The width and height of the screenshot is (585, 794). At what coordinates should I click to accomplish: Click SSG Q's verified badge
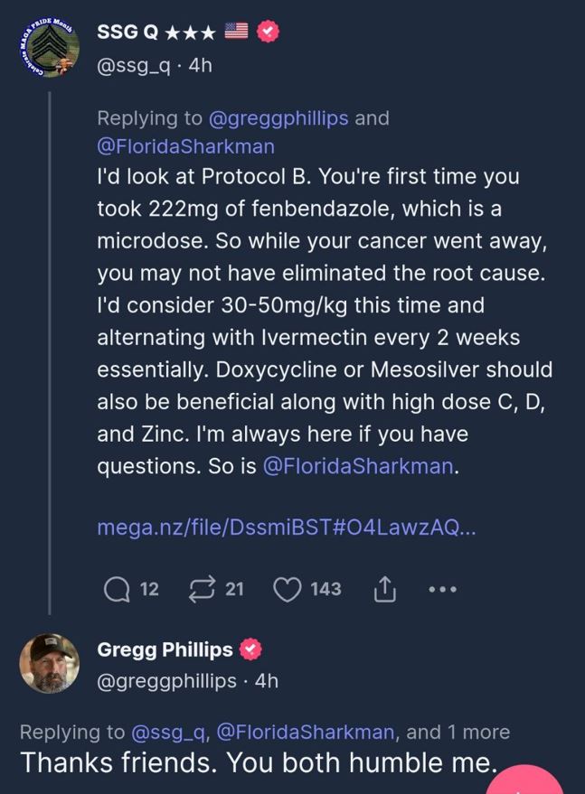pos(268,32)
